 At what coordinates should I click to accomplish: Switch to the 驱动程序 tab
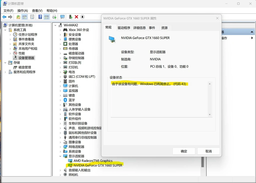tap(124, 28)
